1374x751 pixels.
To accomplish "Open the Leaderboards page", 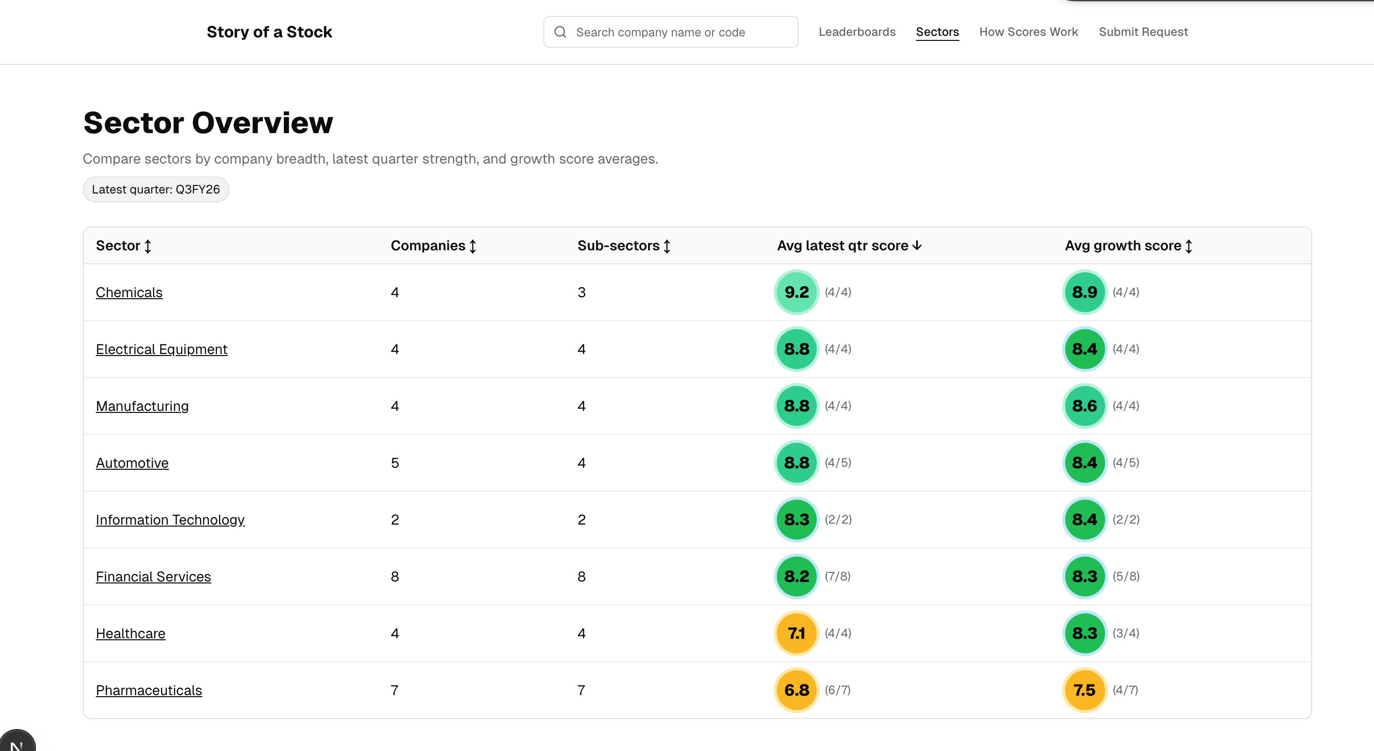I will point(857,32).
